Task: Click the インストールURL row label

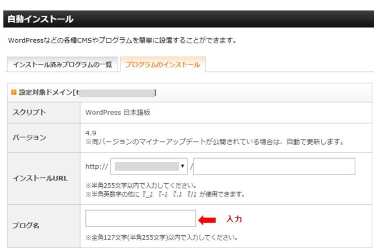Action: [x=40, y=178]
